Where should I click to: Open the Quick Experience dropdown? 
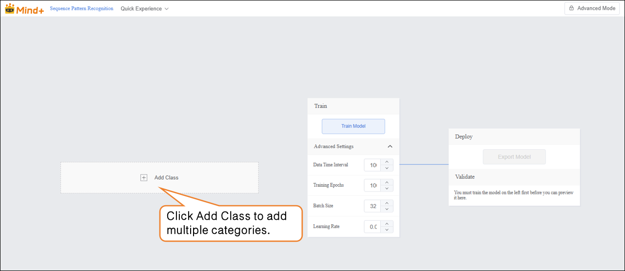coord(144,9)
